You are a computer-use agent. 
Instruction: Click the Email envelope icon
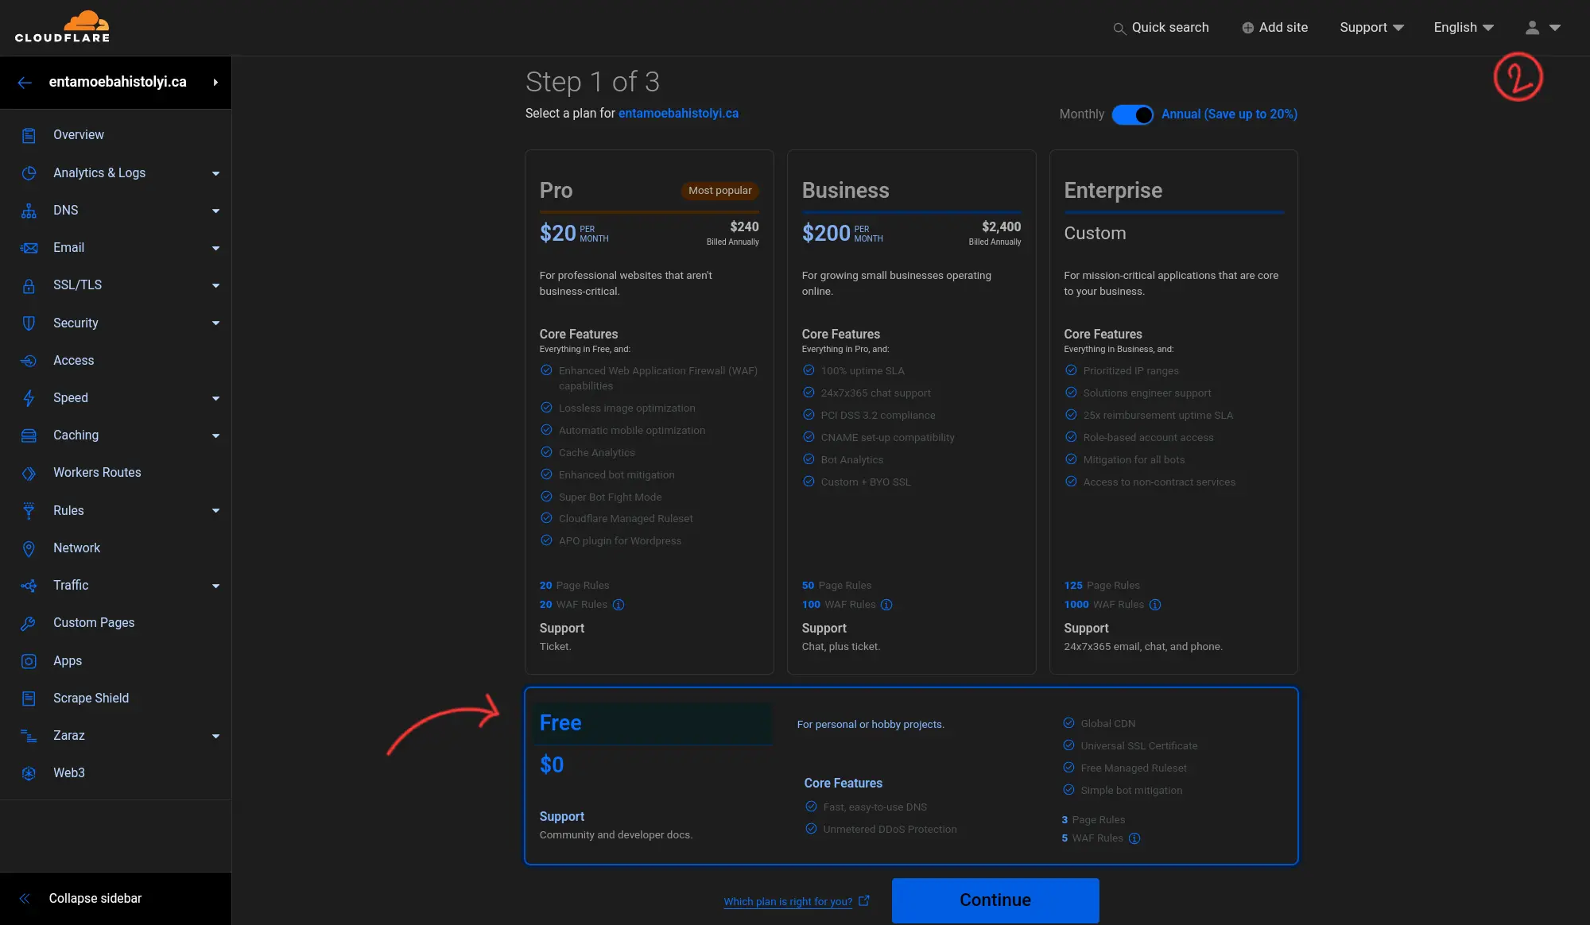[x=29, y=248]
